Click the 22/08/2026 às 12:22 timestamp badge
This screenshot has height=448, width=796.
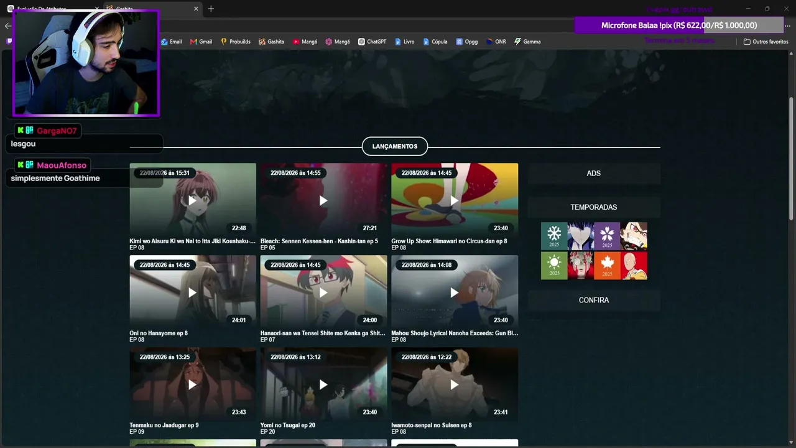click(x=427, y=357)
